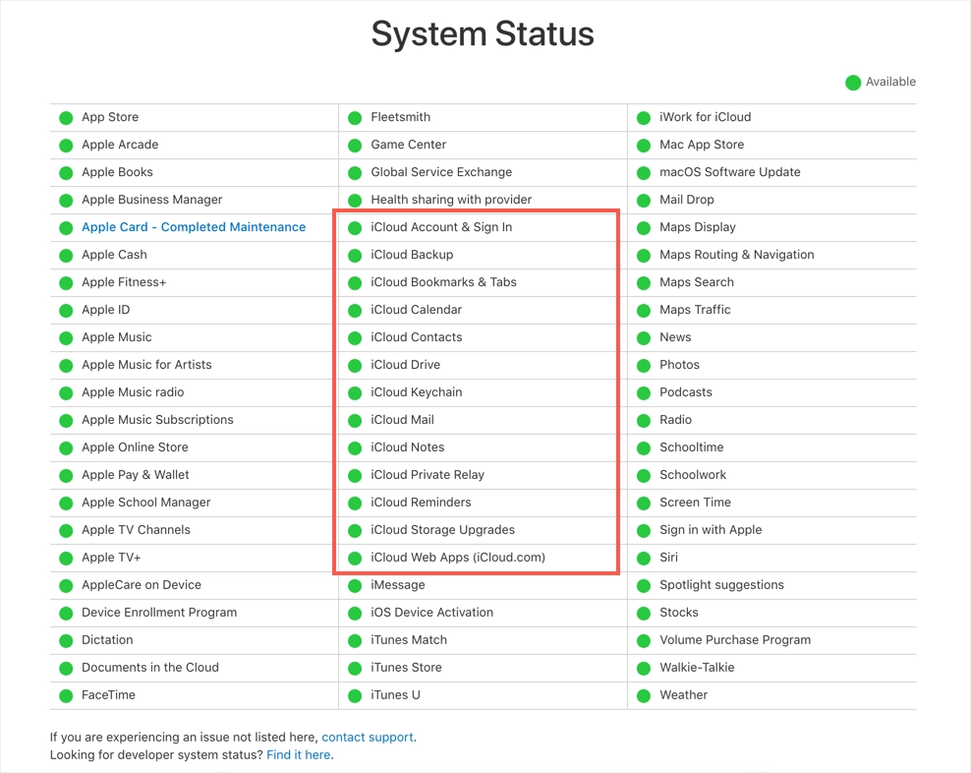Click the status dot for Apple Pay & Wallet
Viewport: 971px width, 773px height.
[66, 476]
